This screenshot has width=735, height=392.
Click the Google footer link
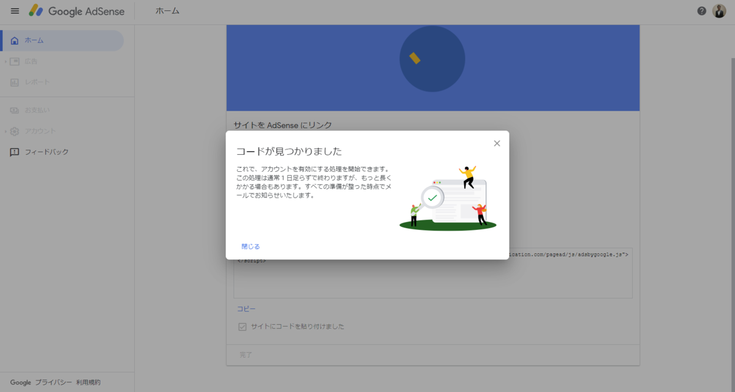pos(20,382)
